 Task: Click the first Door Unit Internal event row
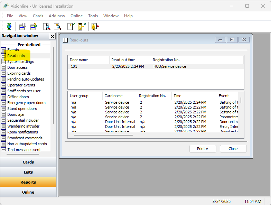click(153, 122)
